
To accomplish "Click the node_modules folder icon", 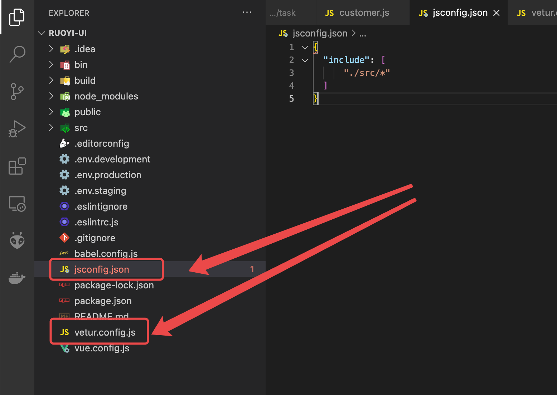I will tap(65, 96).
